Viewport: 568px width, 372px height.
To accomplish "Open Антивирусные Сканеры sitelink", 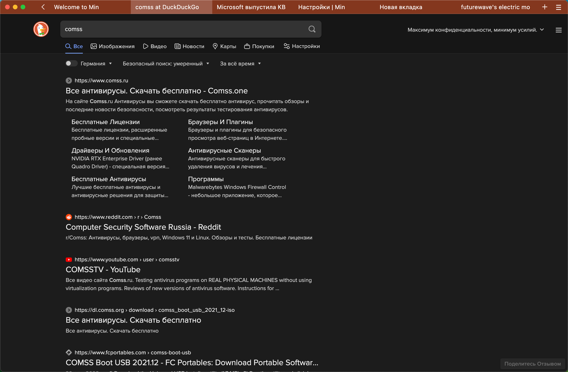I will [x=225, y=151].
